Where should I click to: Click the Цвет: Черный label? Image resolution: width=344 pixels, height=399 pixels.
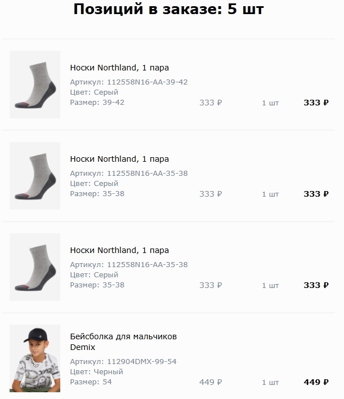click(97, 371)
